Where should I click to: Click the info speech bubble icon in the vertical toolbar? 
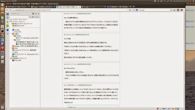[7, 34]
